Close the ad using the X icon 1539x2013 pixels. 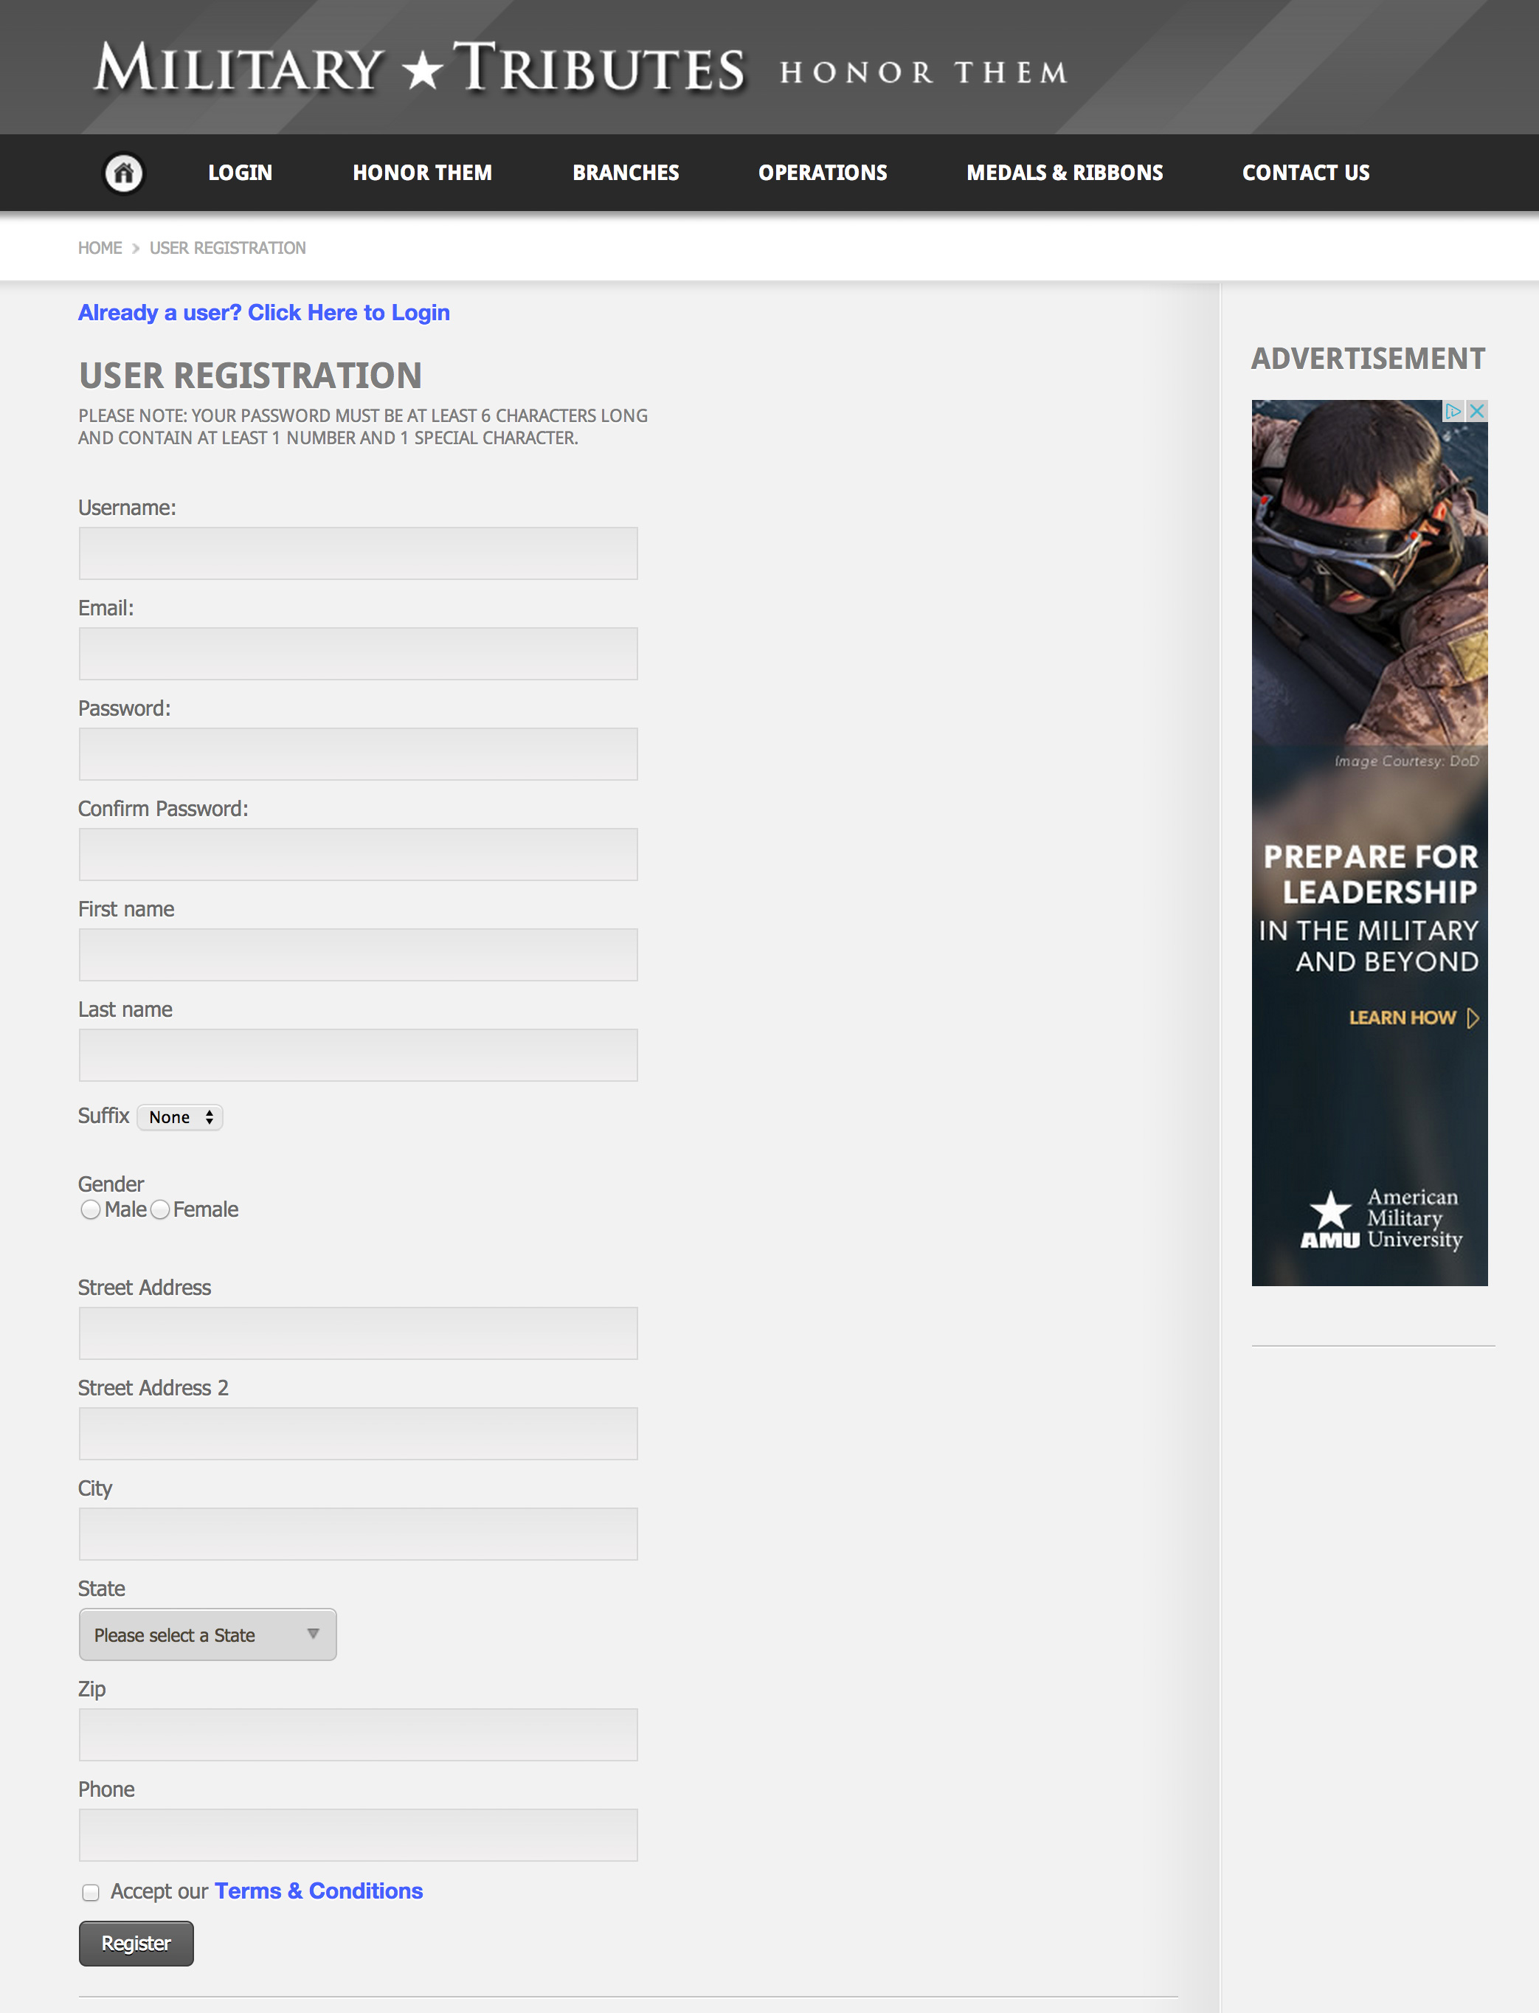[1477, 412]
